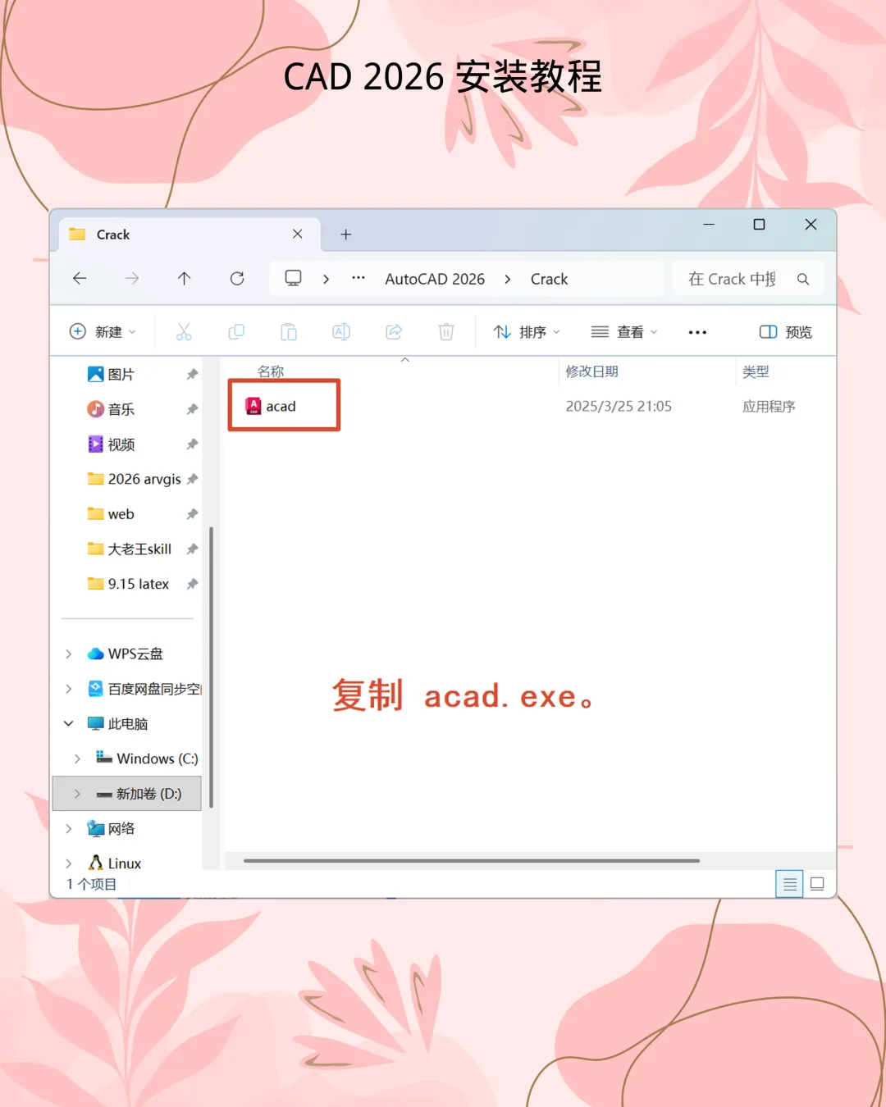The width and height of the screenshot is (886, 1107).
Task: Expand the 新加卷 (D:) drive node
Action: [x=77, y=794]
